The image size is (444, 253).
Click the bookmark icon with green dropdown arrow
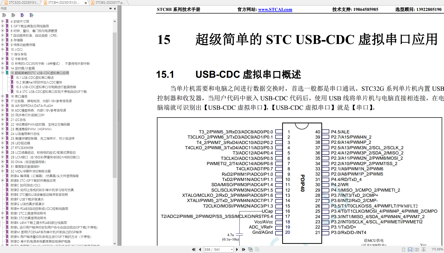coord(31,15)
